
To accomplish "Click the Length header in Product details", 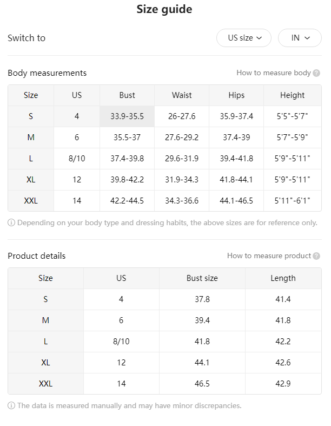I will point(283,278).
